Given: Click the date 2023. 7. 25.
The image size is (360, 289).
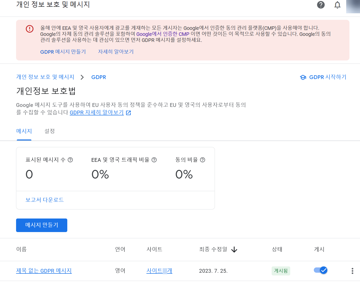Looking at the screenshot, I should point(213,271).
